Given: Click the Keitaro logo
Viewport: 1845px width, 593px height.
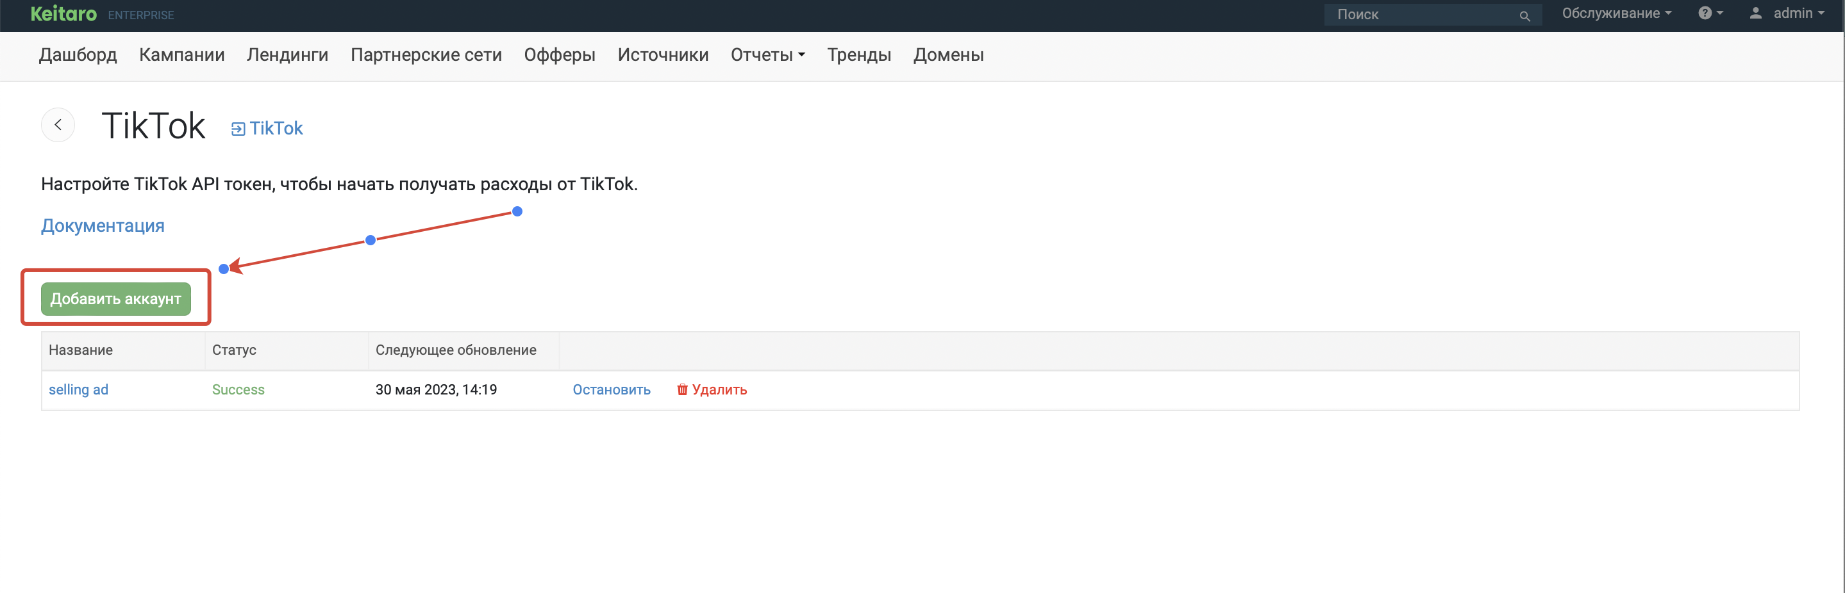Looking at the screenshot, I should 63,13.
